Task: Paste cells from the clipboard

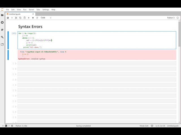Action: point(25,18)
